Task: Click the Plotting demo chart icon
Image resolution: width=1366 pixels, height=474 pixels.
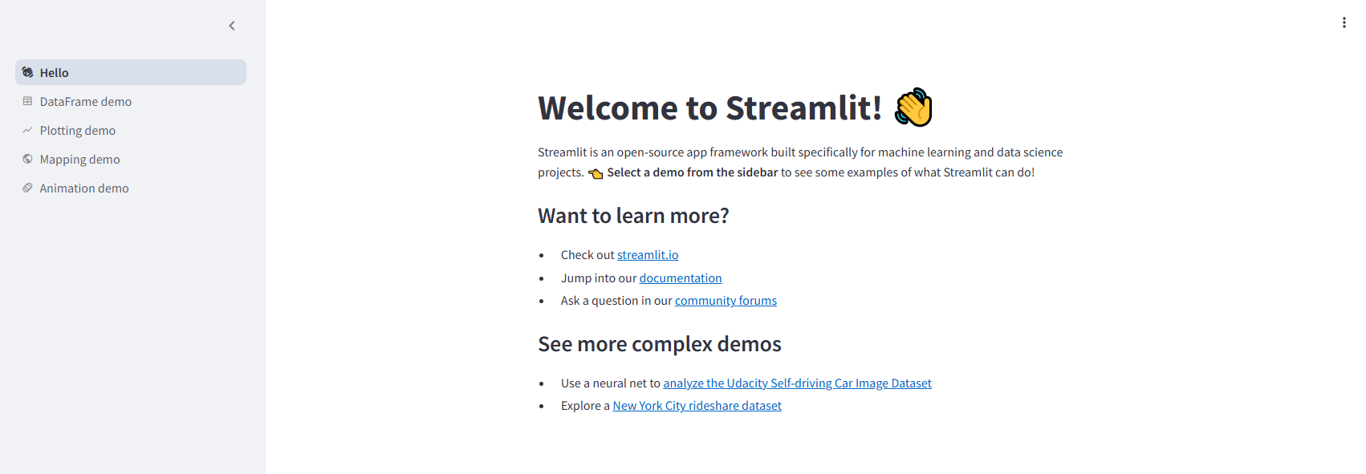Action: [x=27, y=130]
